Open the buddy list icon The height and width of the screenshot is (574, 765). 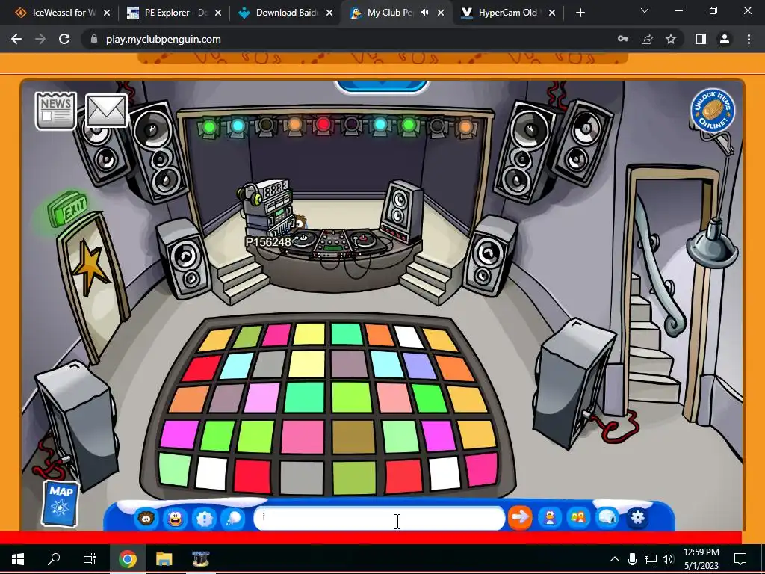pos(578,517)
